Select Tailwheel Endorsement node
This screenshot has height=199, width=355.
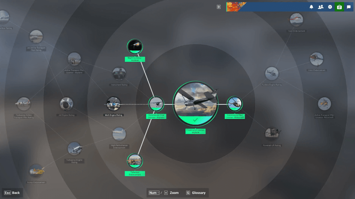135,161
